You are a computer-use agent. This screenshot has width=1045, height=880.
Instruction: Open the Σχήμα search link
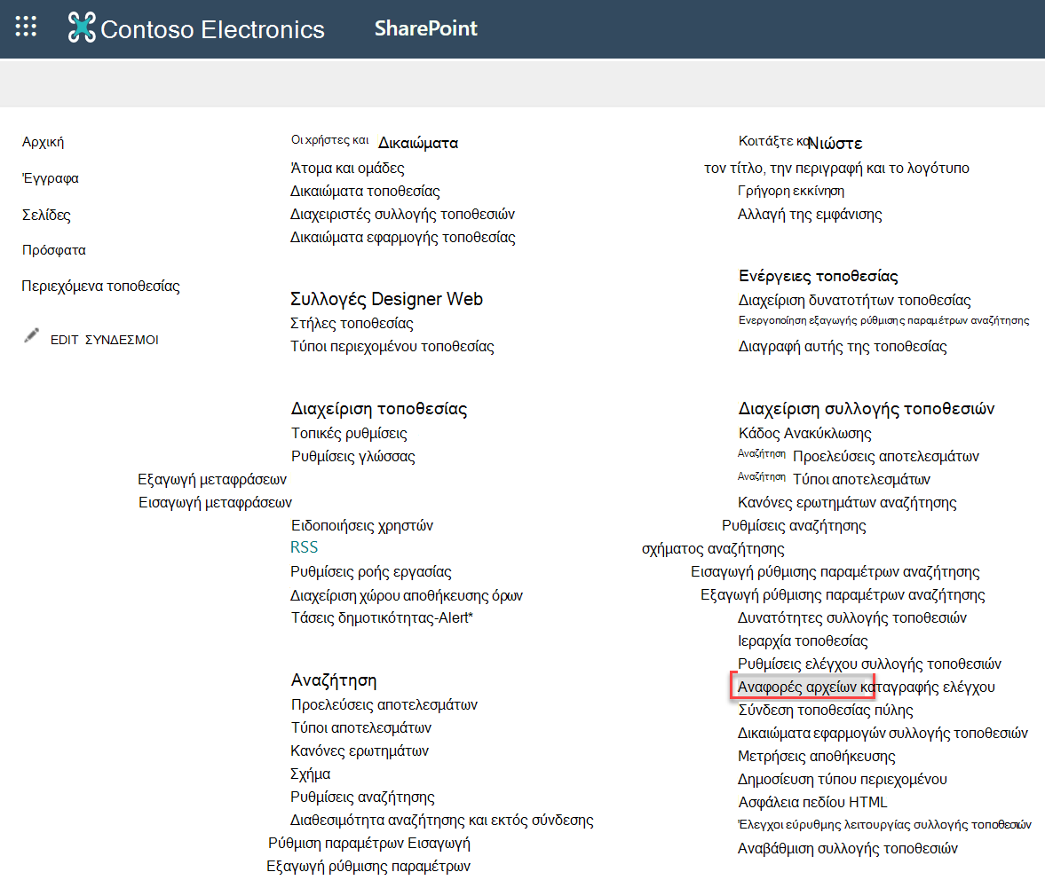click(311, 774)
